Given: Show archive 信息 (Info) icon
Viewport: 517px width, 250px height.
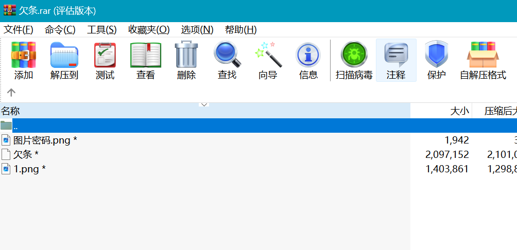Looking at the screenshot, I should click(308, 55).
